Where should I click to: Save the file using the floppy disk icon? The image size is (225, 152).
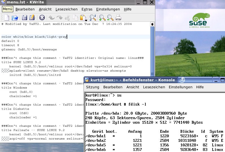(x=25, y=18)
